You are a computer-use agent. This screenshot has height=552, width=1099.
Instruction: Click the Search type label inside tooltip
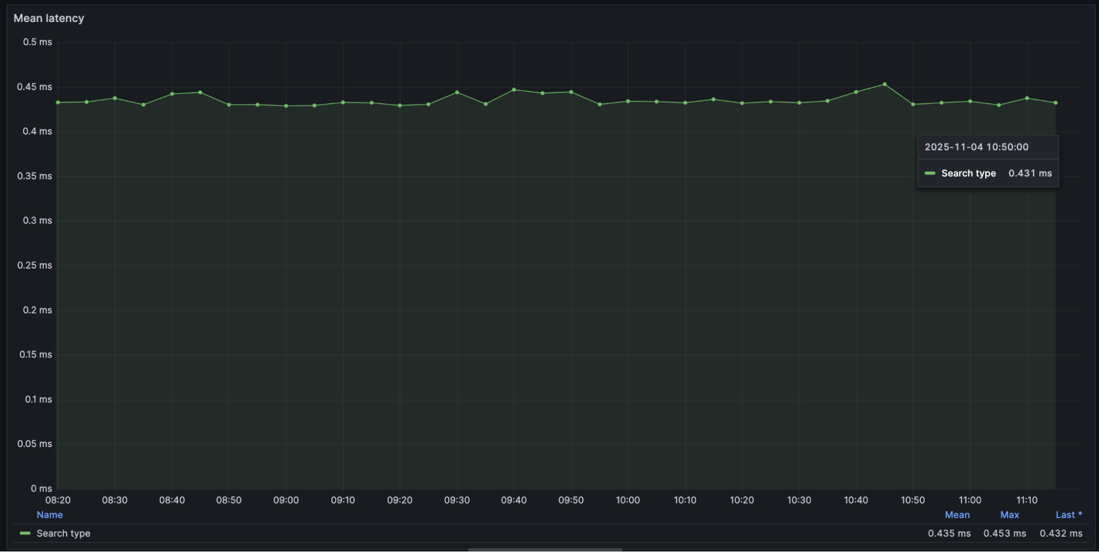pyautogui.click(x=968, y=174)
